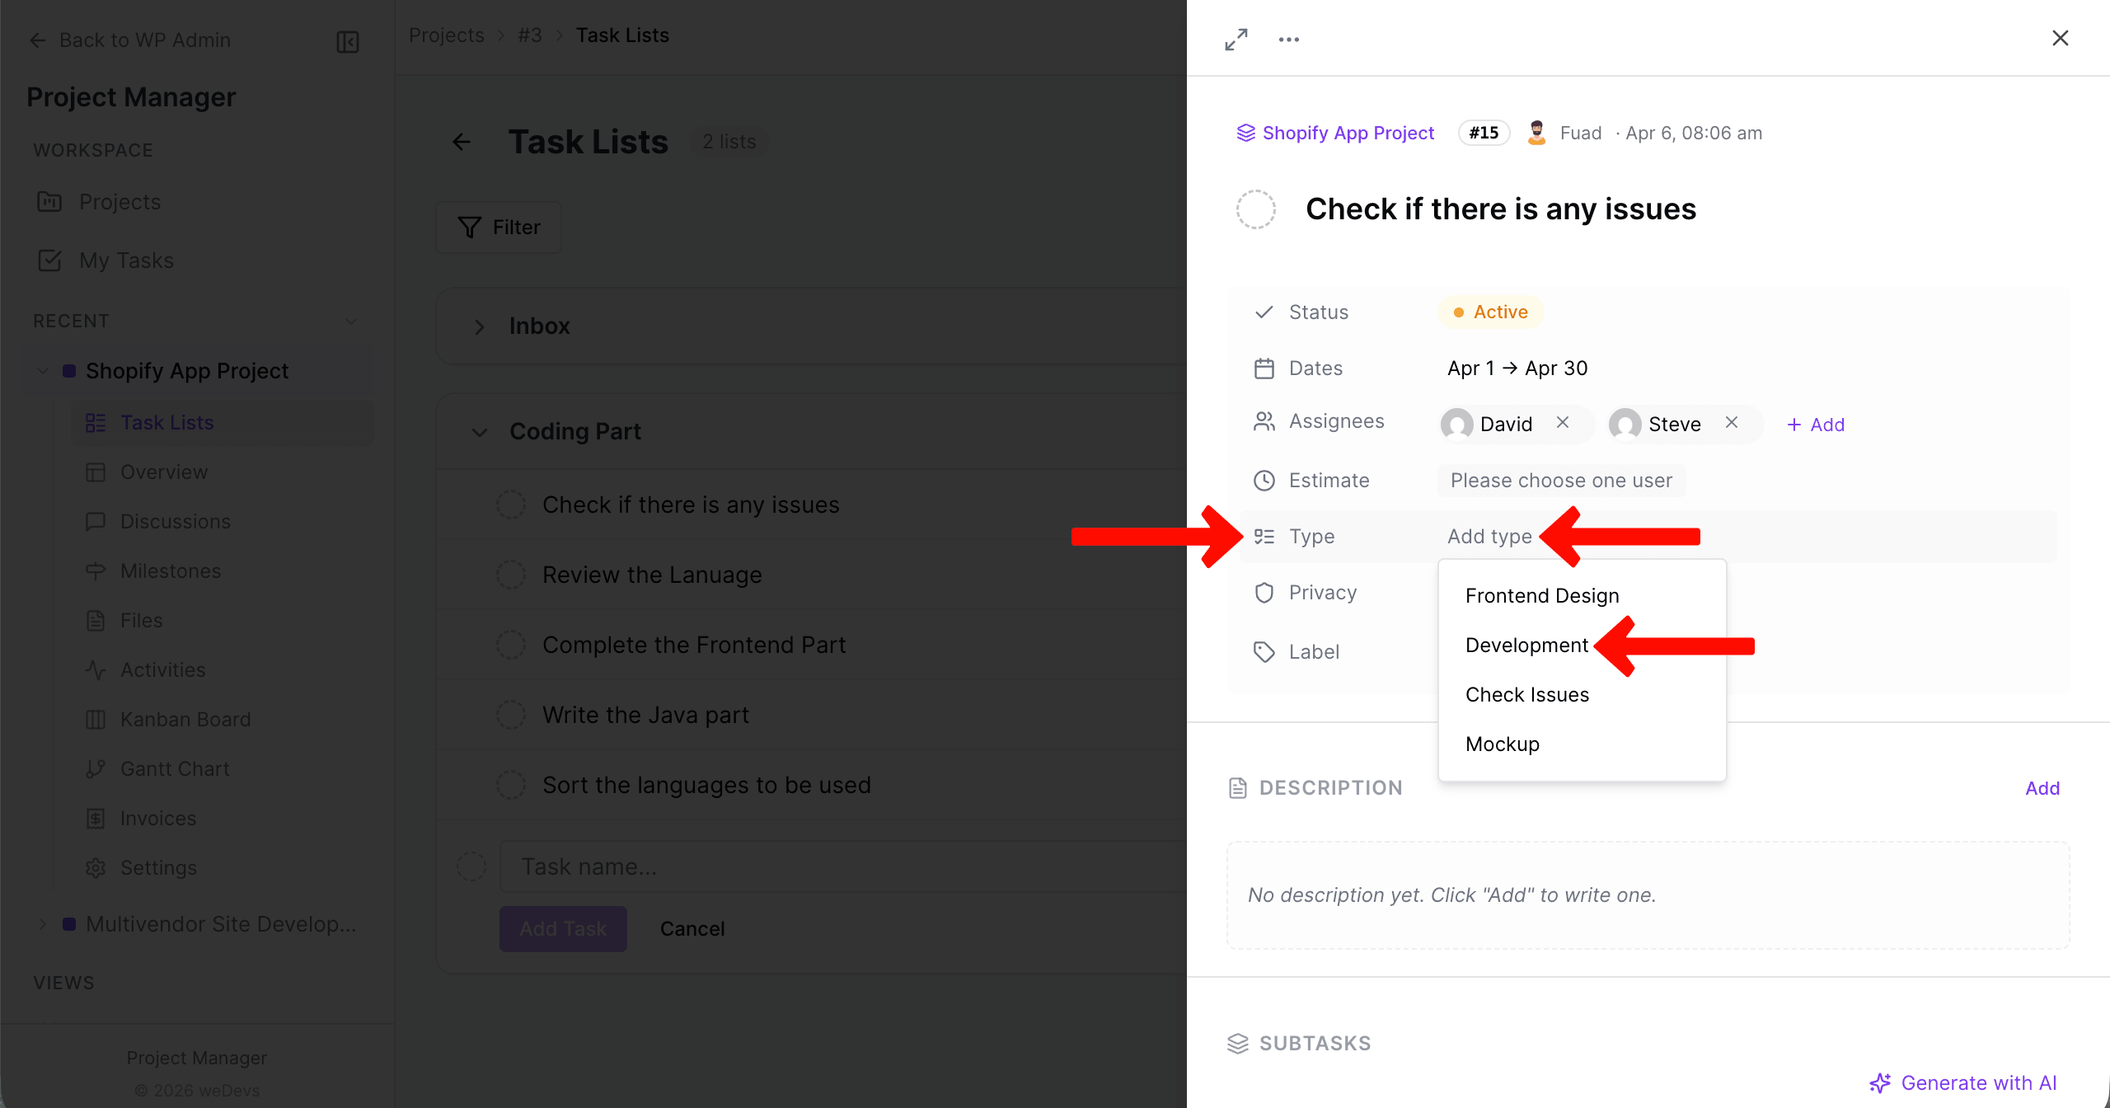The height and width of the screenshot is (1108, 2110).
Task: Mark 'Check if there is any issues' complete
Action: click(511, 504)
